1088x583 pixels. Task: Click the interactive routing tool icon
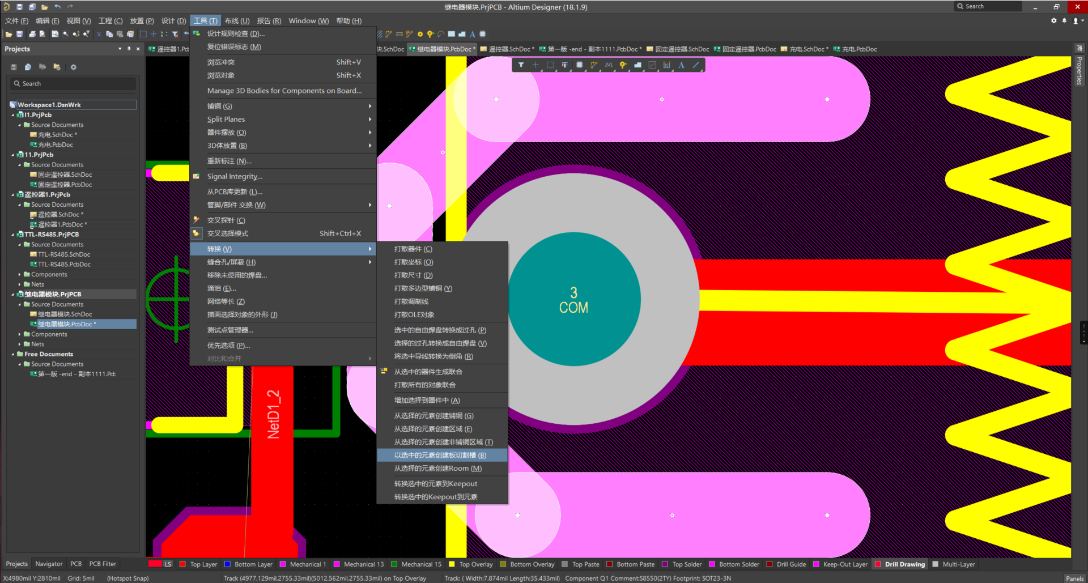594,65
